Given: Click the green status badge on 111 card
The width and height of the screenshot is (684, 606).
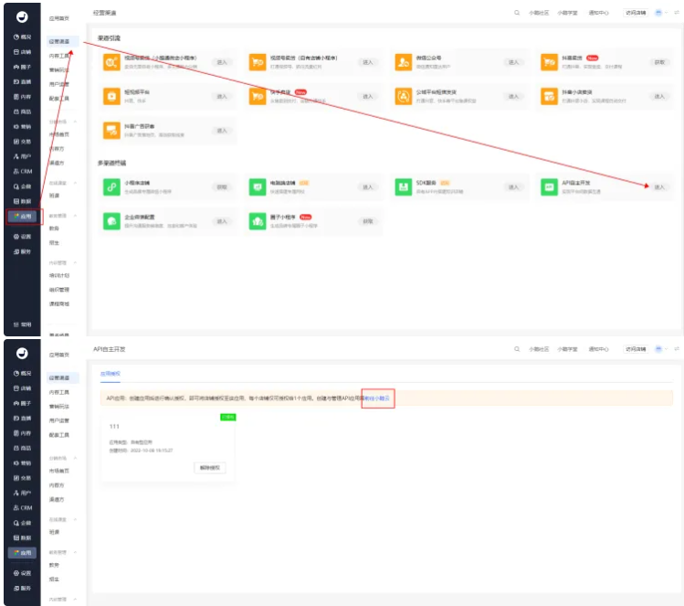Looking at the screenshot, I should coord(227,417).
